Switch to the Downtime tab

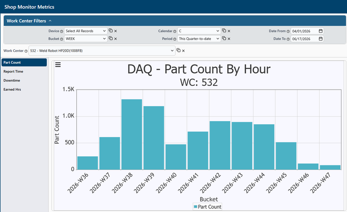pos(24,80)
